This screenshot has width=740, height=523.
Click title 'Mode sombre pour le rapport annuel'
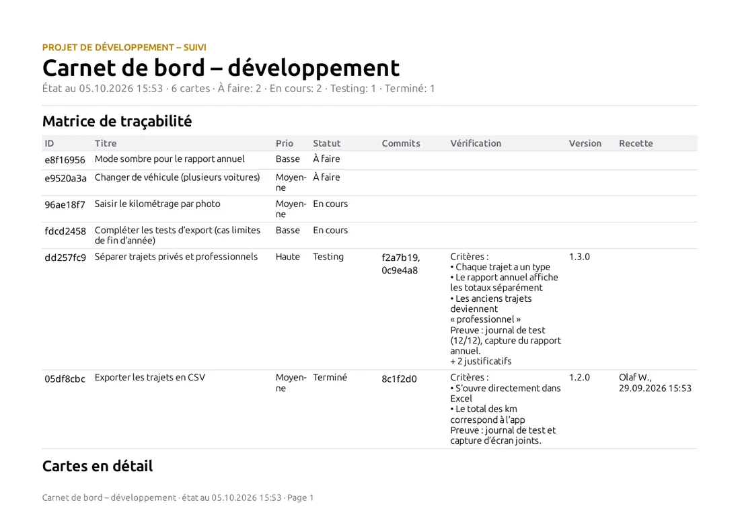click(170, 159)
